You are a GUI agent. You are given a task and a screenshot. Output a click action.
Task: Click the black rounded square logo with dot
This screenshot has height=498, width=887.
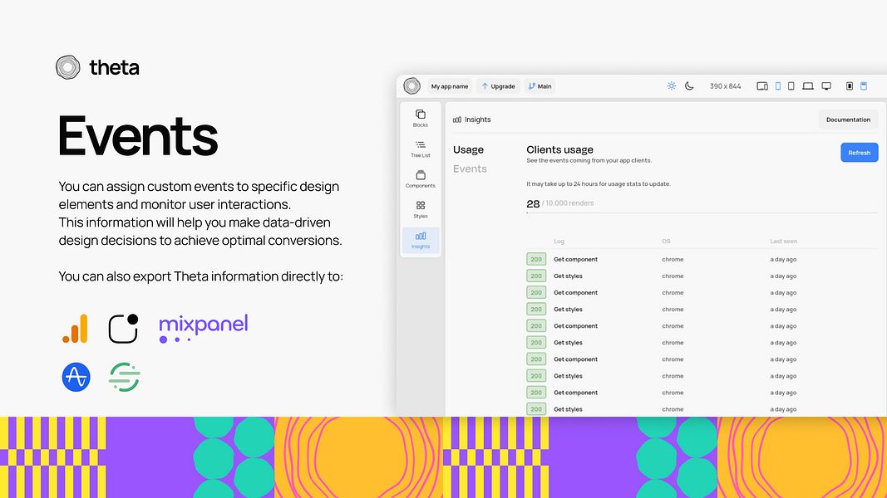pyautogui.click(x=123, y=329)
